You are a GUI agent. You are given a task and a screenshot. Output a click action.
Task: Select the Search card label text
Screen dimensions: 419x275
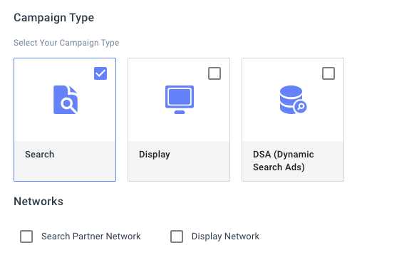point(40,155)
